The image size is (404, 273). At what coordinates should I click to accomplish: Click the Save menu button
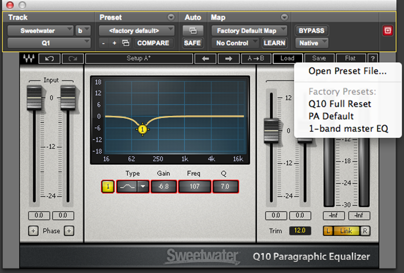pos(319,59)
